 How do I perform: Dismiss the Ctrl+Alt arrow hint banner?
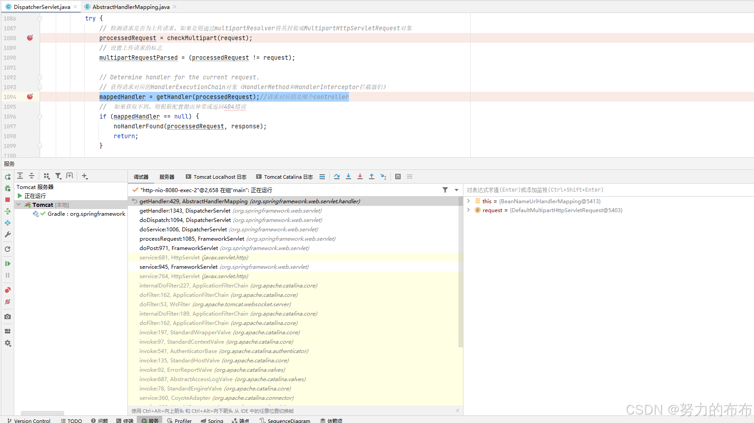[x=458, y=411]
